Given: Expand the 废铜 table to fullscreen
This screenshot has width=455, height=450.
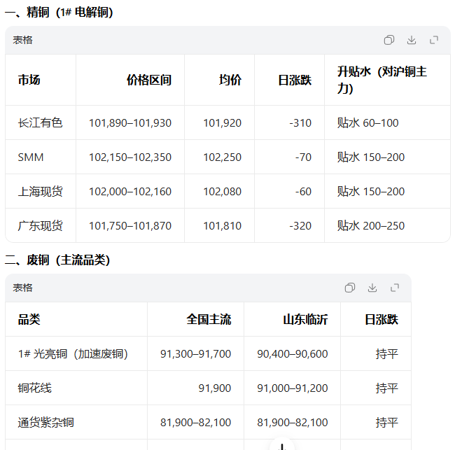Looking at the screenshot, I should [395, 288].
